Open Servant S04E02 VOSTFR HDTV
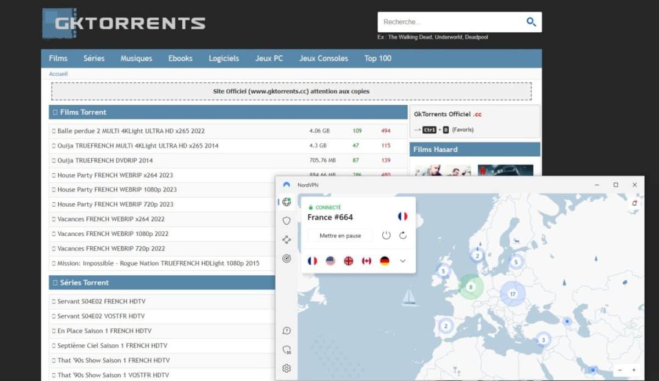This screenshot has width=659, height=381. coord(101,316)
